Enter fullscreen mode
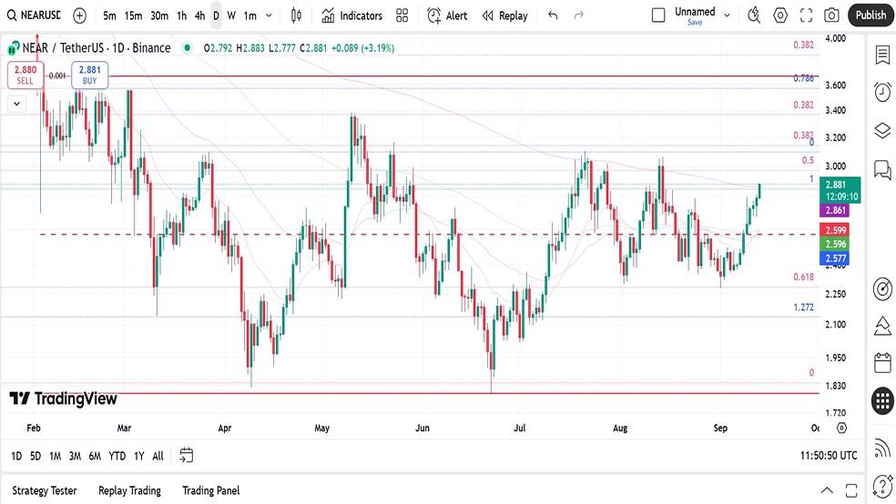 coord(806,15)
